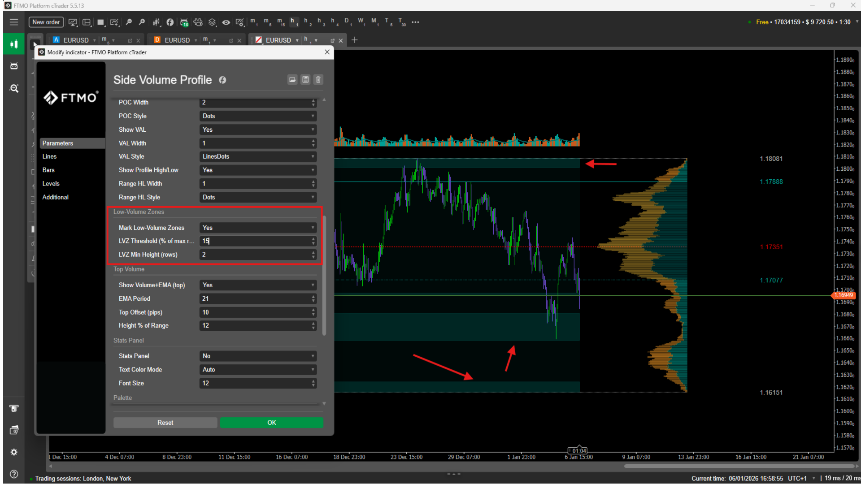Screen dimensions: 861x484
Task: Expand the Stats Panel dropdown showing No
Action: click(x=258, y=356)
